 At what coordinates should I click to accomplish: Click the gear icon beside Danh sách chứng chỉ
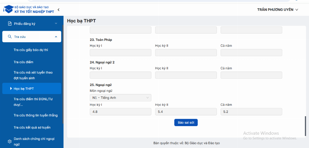coord(10,142)
